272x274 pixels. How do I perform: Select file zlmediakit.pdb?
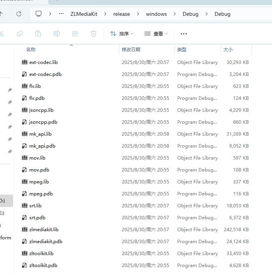[46, 242]
